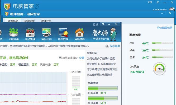Click the camera icon beside 保存截屏

107,46
